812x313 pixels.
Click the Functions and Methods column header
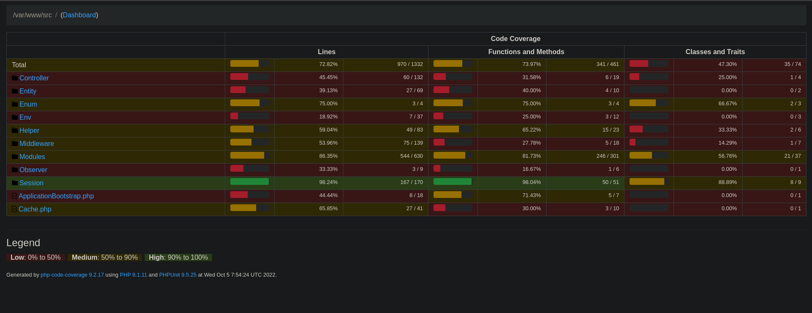(526, 52)
